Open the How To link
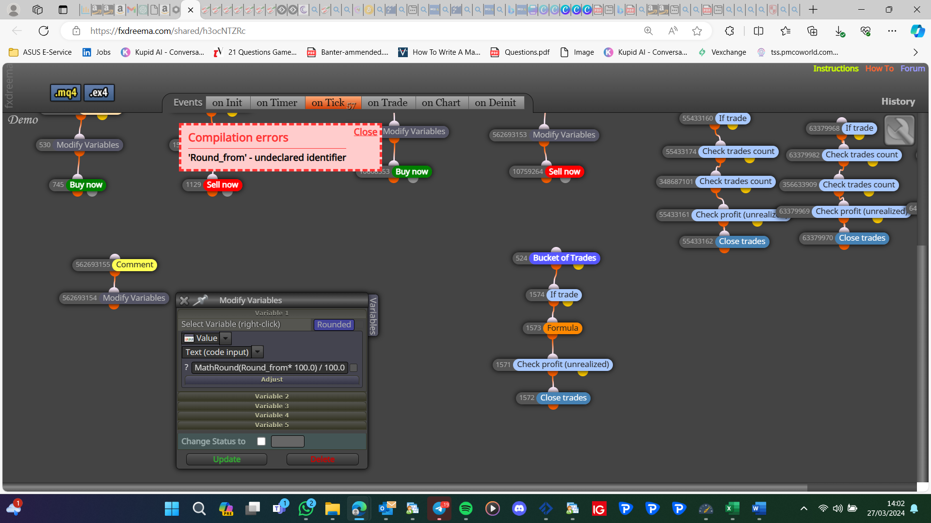Viewport: 931px width, 523px height. 879,69
